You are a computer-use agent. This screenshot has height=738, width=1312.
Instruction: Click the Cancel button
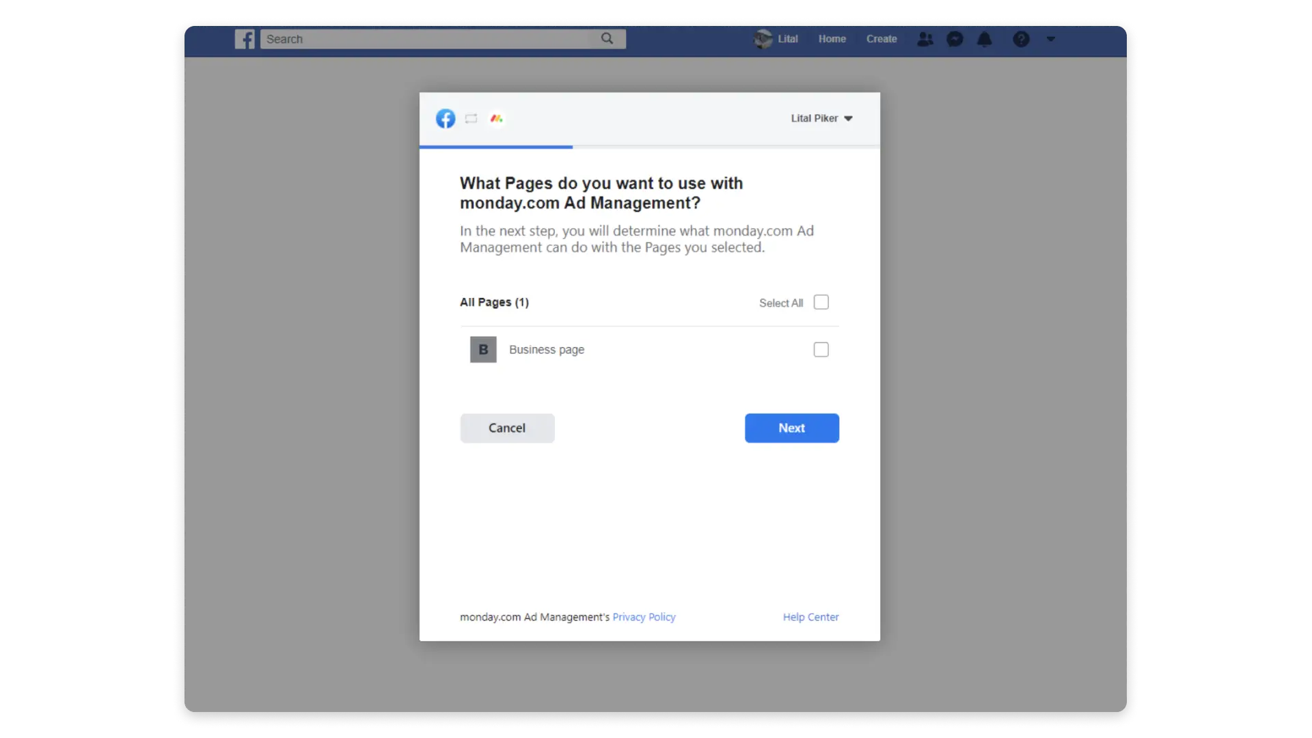507,428
